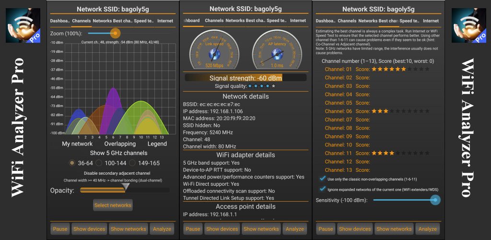Click Frequency 5240 MHz line
Viewport: 491px width, 240px height.
[x=208, y=132]
